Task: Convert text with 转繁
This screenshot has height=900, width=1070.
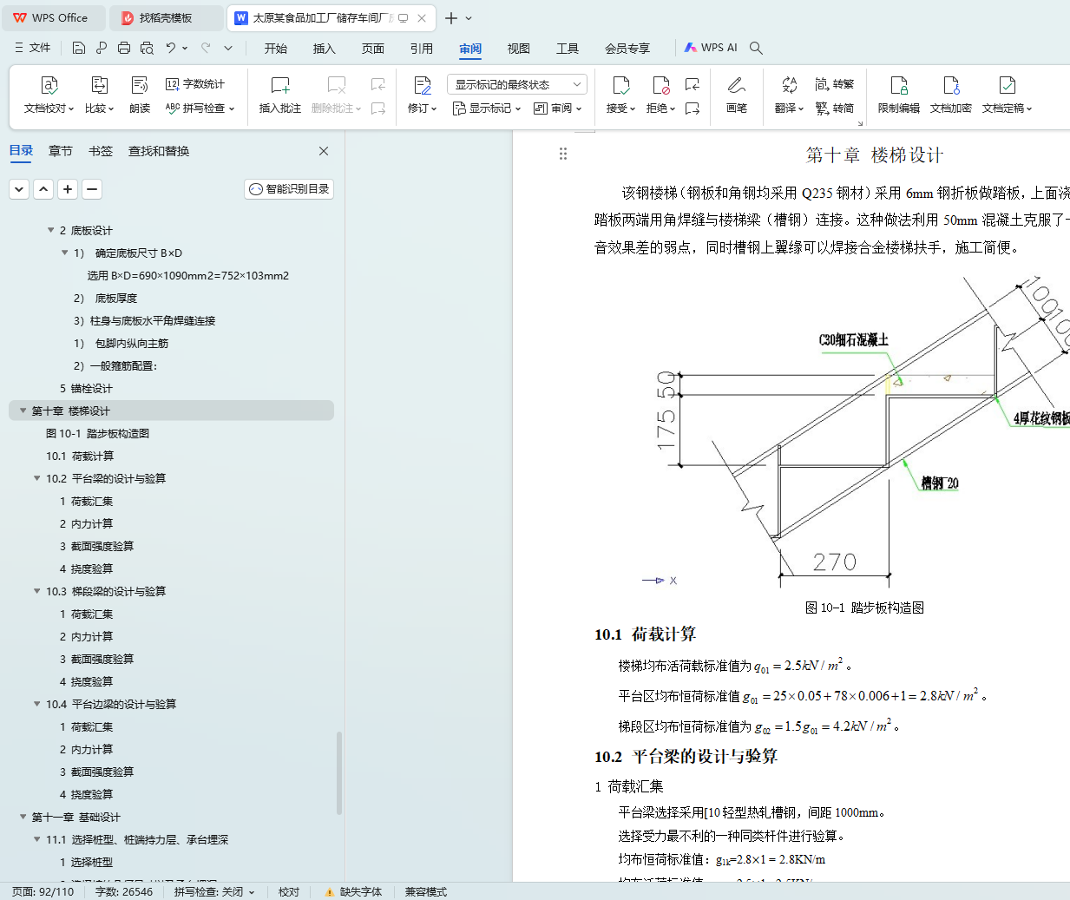Action: point(835,84)
